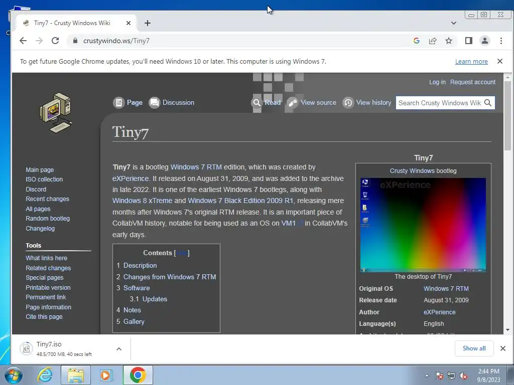Image resolution: width=514 pixels, height=385 pixels.
Task: Open the Tiny7 desktop screenshot thumbnail
Action: pos(423,225)
